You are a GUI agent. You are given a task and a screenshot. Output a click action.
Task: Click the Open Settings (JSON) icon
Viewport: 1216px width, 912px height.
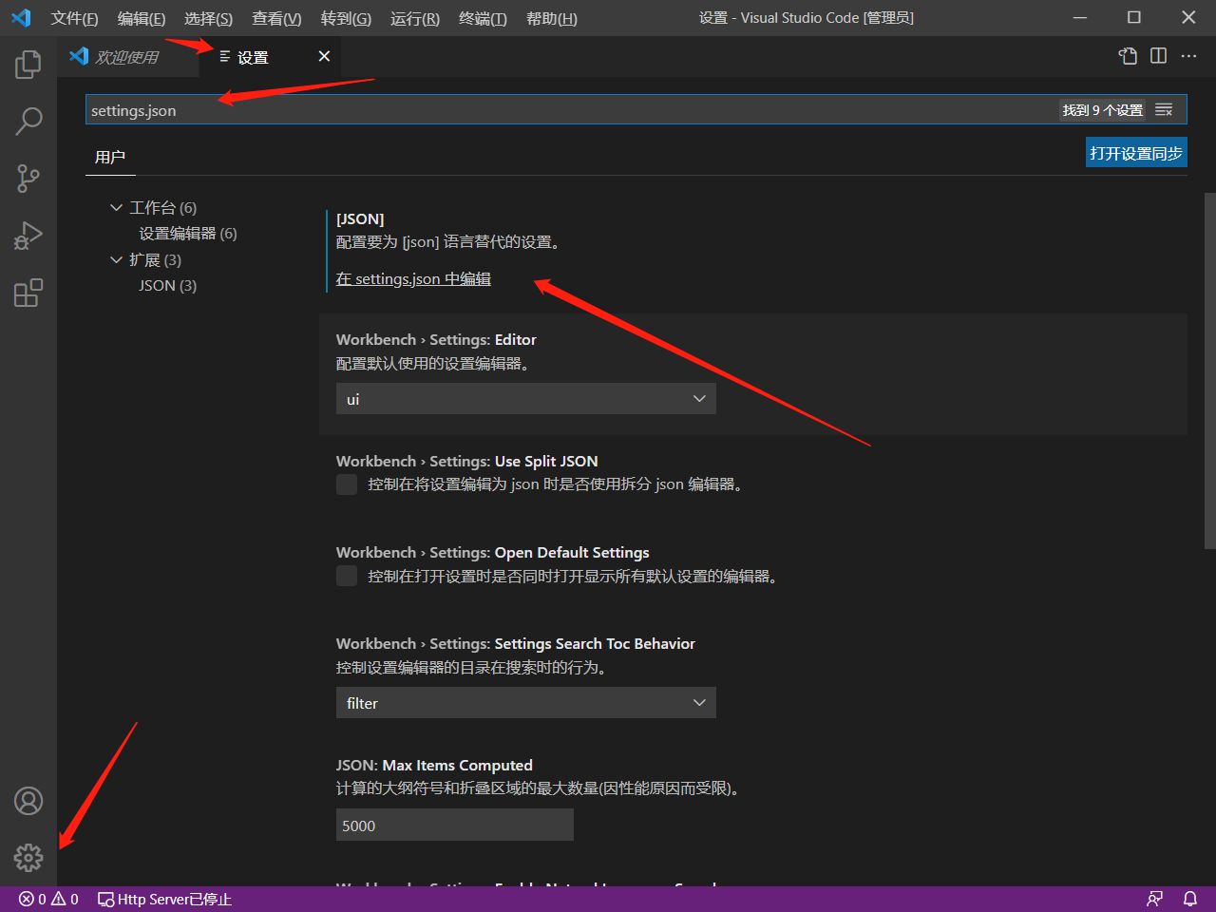pos(1128,56)
